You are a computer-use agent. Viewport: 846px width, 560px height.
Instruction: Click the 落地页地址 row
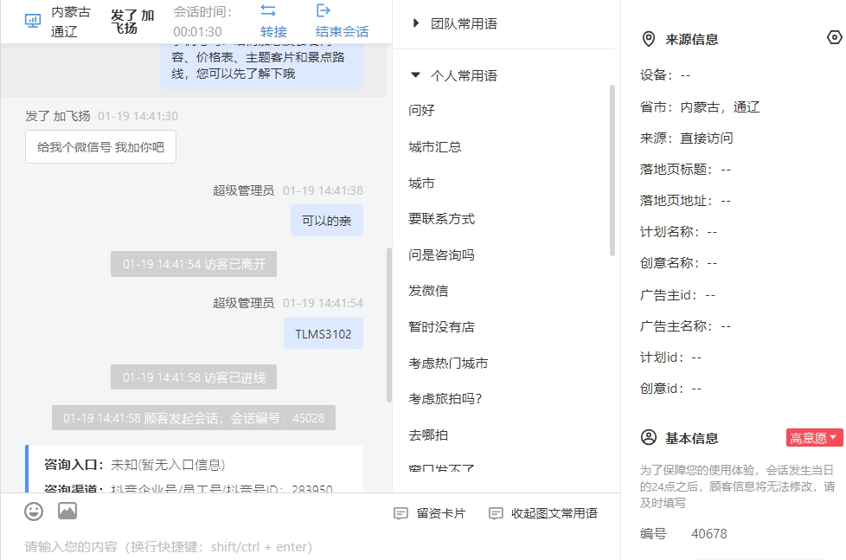[x=685, y=201]
